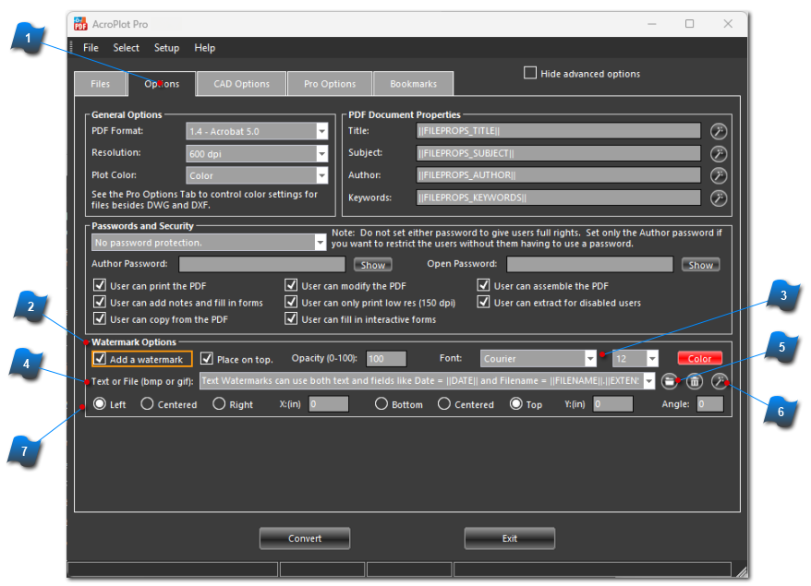
Task: Open the Font Courier dropdown
Action: (590, 359)
